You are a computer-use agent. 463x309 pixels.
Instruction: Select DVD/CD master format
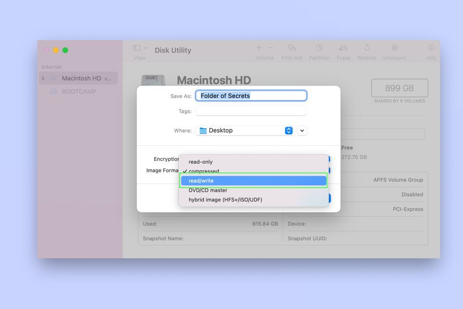(x=253, y=190)
